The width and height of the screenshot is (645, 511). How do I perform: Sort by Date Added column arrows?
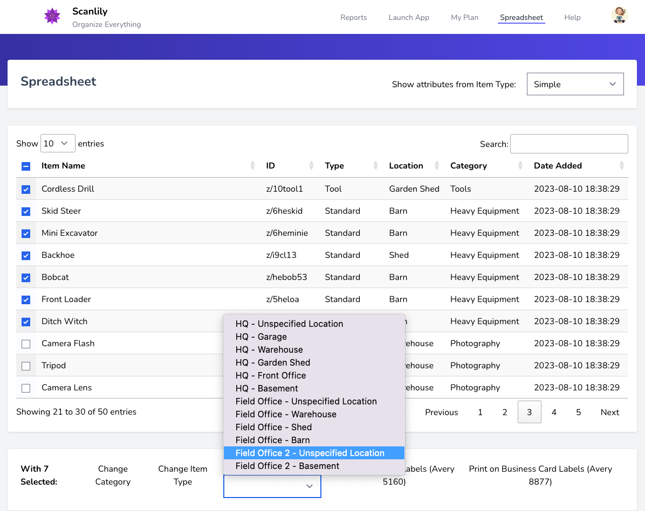622,166
